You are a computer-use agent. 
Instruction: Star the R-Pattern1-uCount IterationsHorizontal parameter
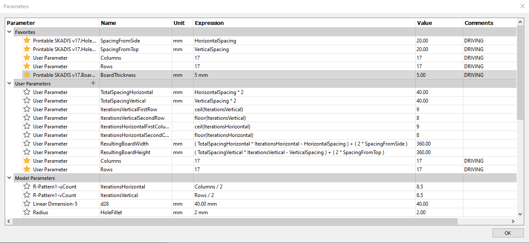pos(27,186)
